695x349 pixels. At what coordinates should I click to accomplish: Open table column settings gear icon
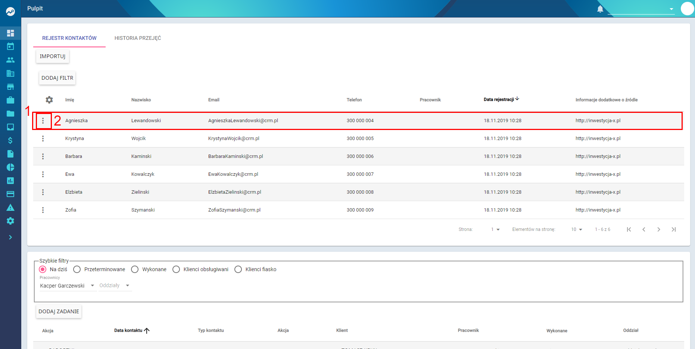coord(49,100)
